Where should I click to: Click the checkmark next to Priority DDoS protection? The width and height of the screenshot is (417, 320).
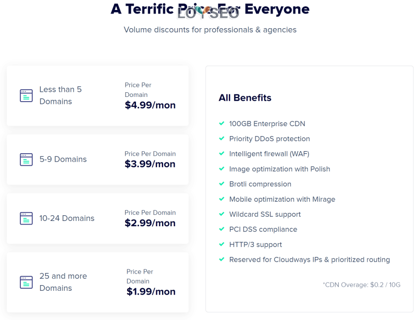pos(222,139)
